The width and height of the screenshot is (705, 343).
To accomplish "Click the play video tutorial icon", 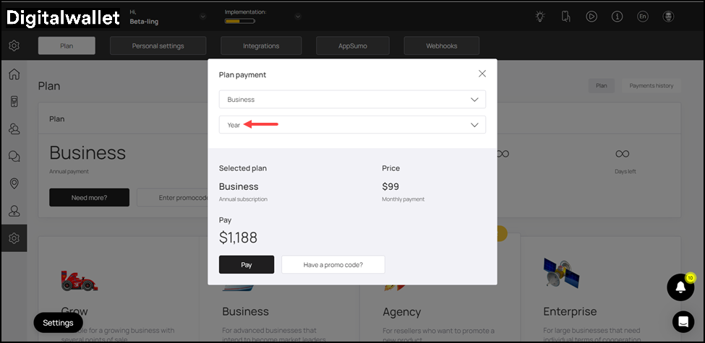I will click(591, 17).
